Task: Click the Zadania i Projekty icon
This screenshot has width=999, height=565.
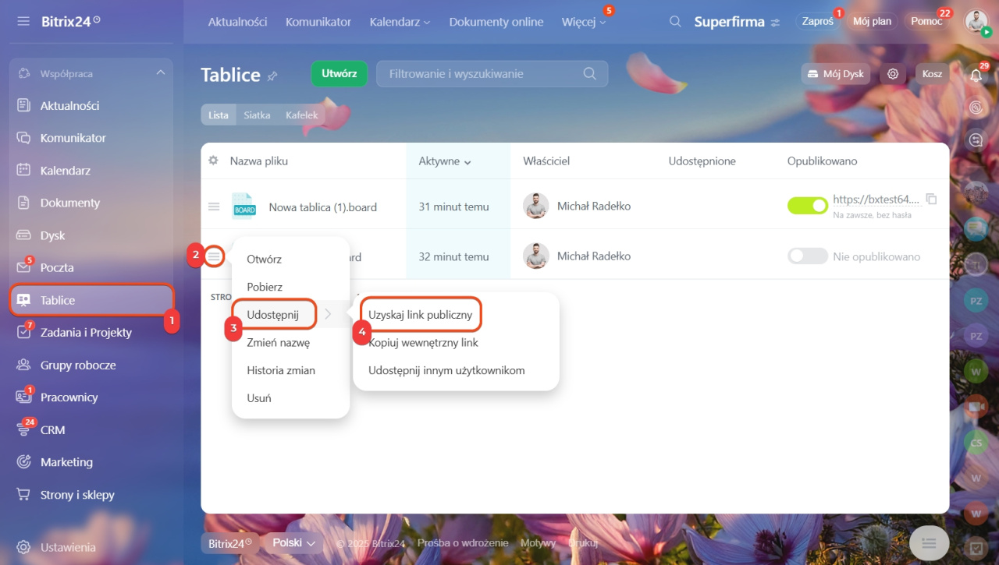Action: [23, 332]
